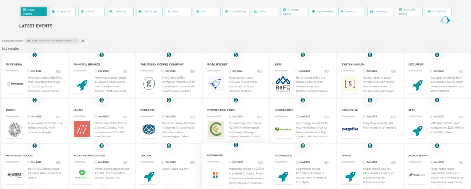
Task: Open the SYNTHESIA card title
Action: 14,64
